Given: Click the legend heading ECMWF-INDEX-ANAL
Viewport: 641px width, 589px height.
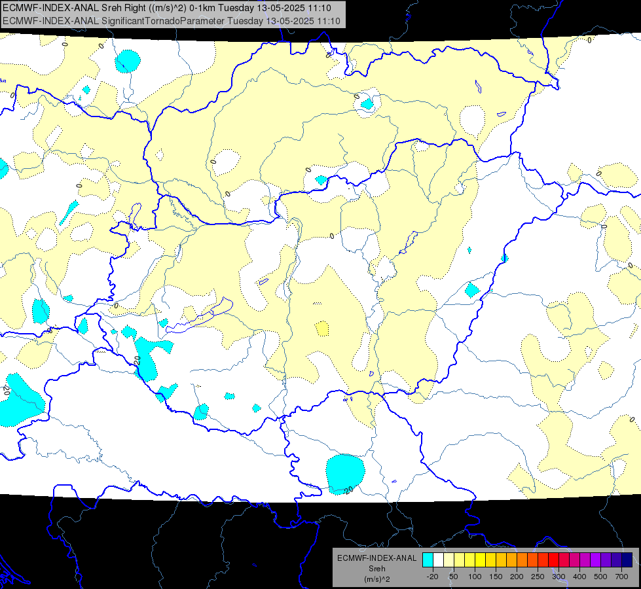Looking at the screenshot, I should click(376, 558).
